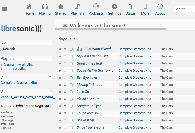Star the song Bye Bye Love
This screenshot has width=195, height=133.
pyautogui.click(x=60, y=78)
